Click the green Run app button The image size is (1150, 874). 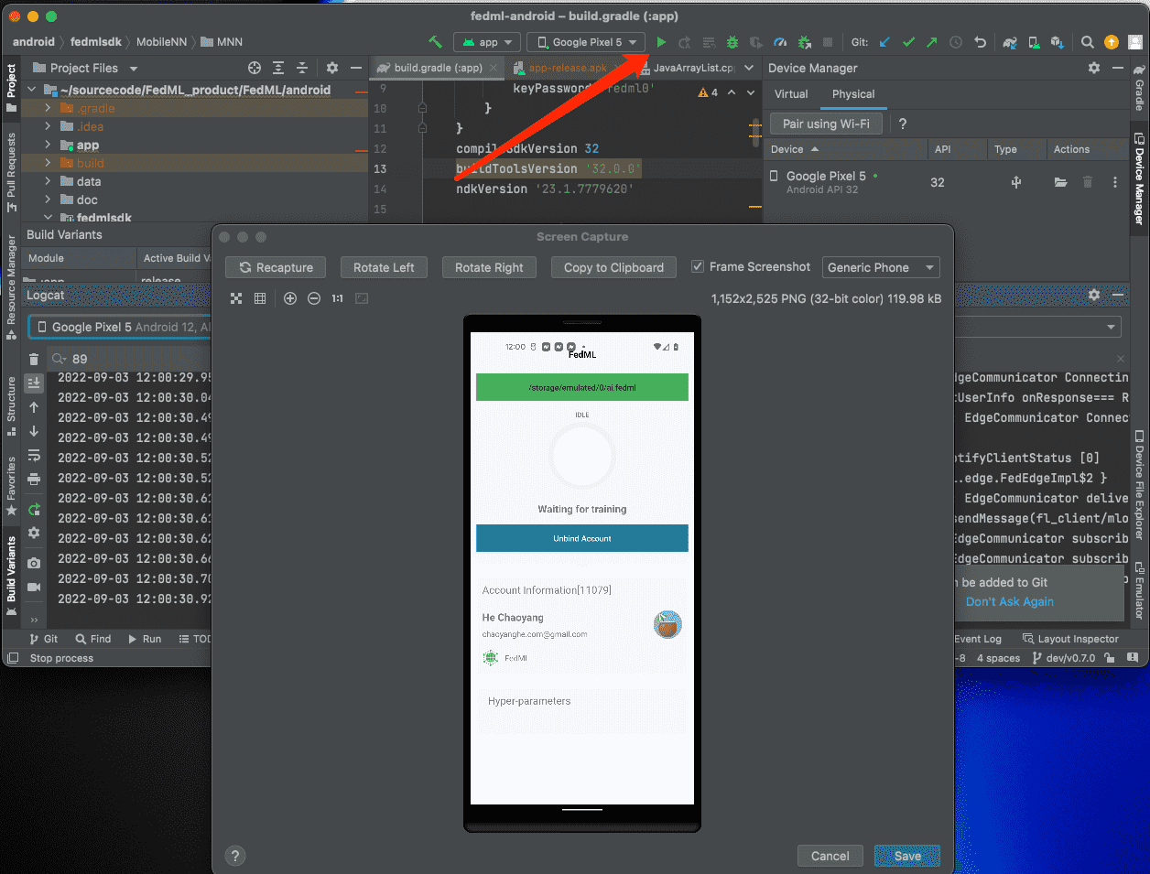click(661, 42)
